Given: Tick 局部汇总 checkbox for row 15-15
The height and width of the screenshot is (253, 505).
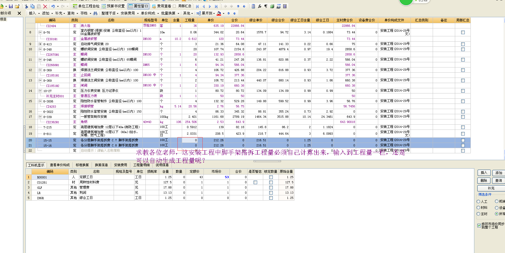Looking at the screenshot, I should [x=463, y=140].
